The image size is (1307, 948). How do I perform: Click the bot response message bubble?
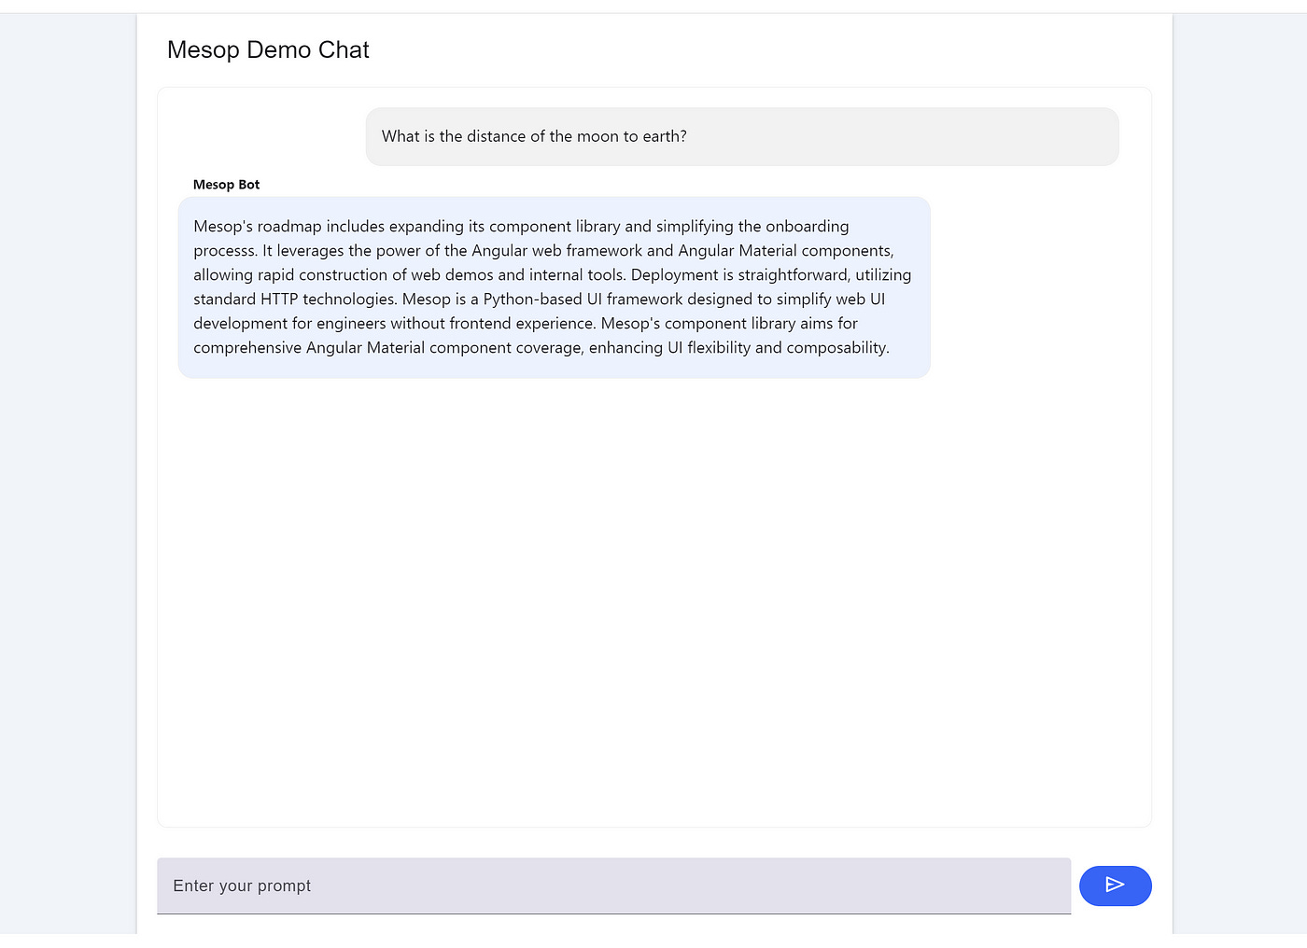tap(553, 286)
